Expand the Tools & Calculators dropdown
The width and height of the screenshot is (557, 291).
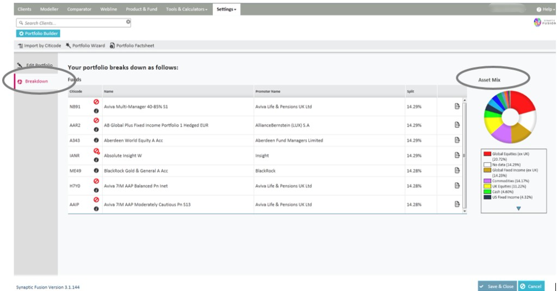(x=187, y=9)
